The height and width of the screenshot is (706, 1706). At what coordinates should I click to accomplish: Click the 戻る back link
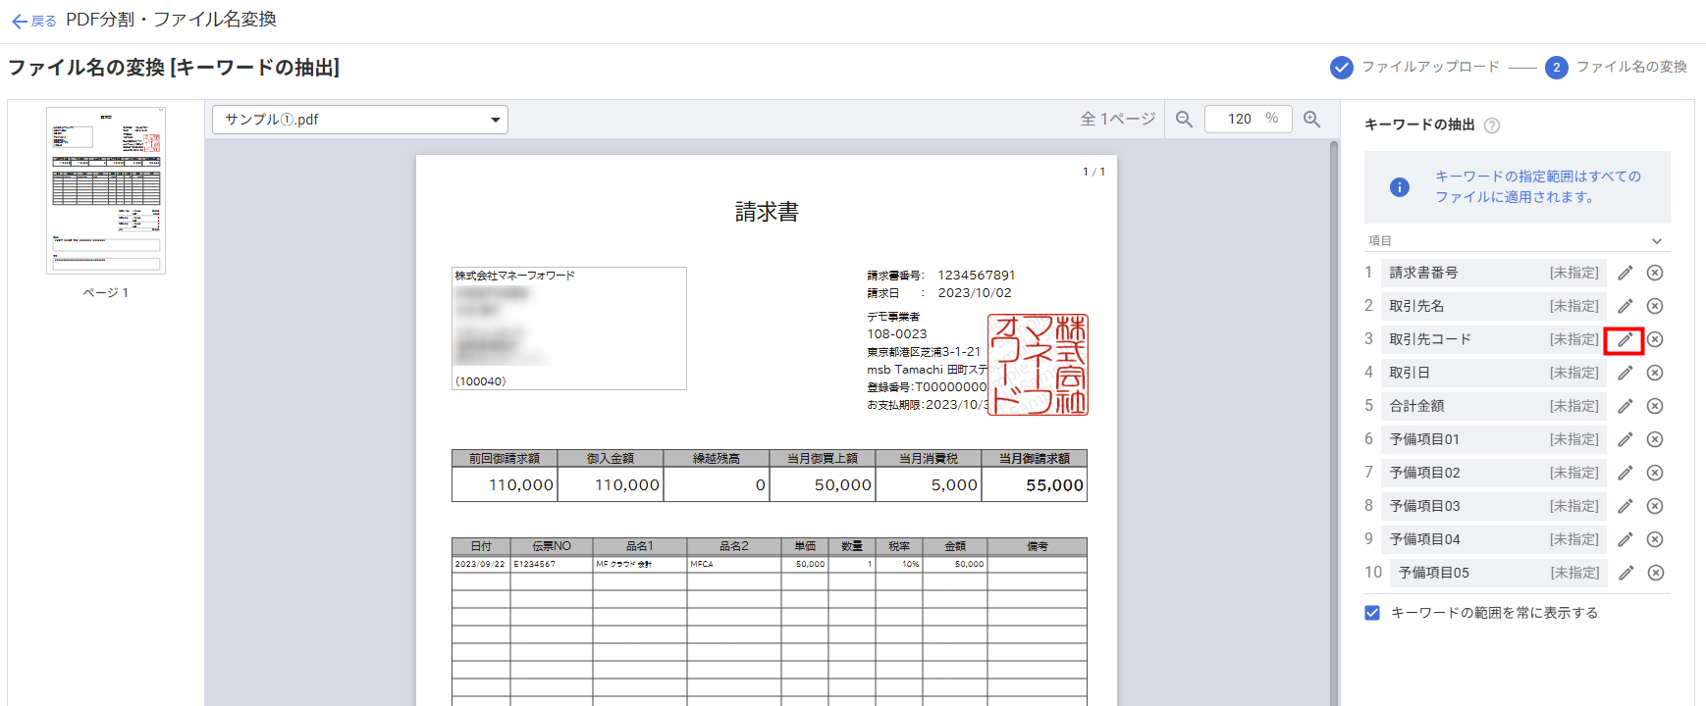pyautogui.click(x=33, y=21)
